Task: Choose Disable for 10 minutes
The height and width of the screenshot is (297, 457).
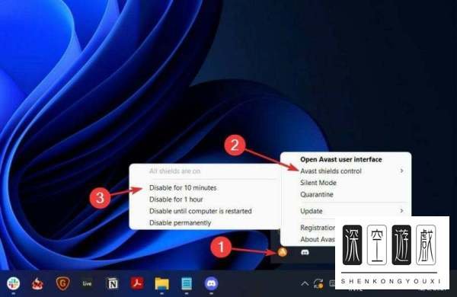Action: click(x=183, y=187)
